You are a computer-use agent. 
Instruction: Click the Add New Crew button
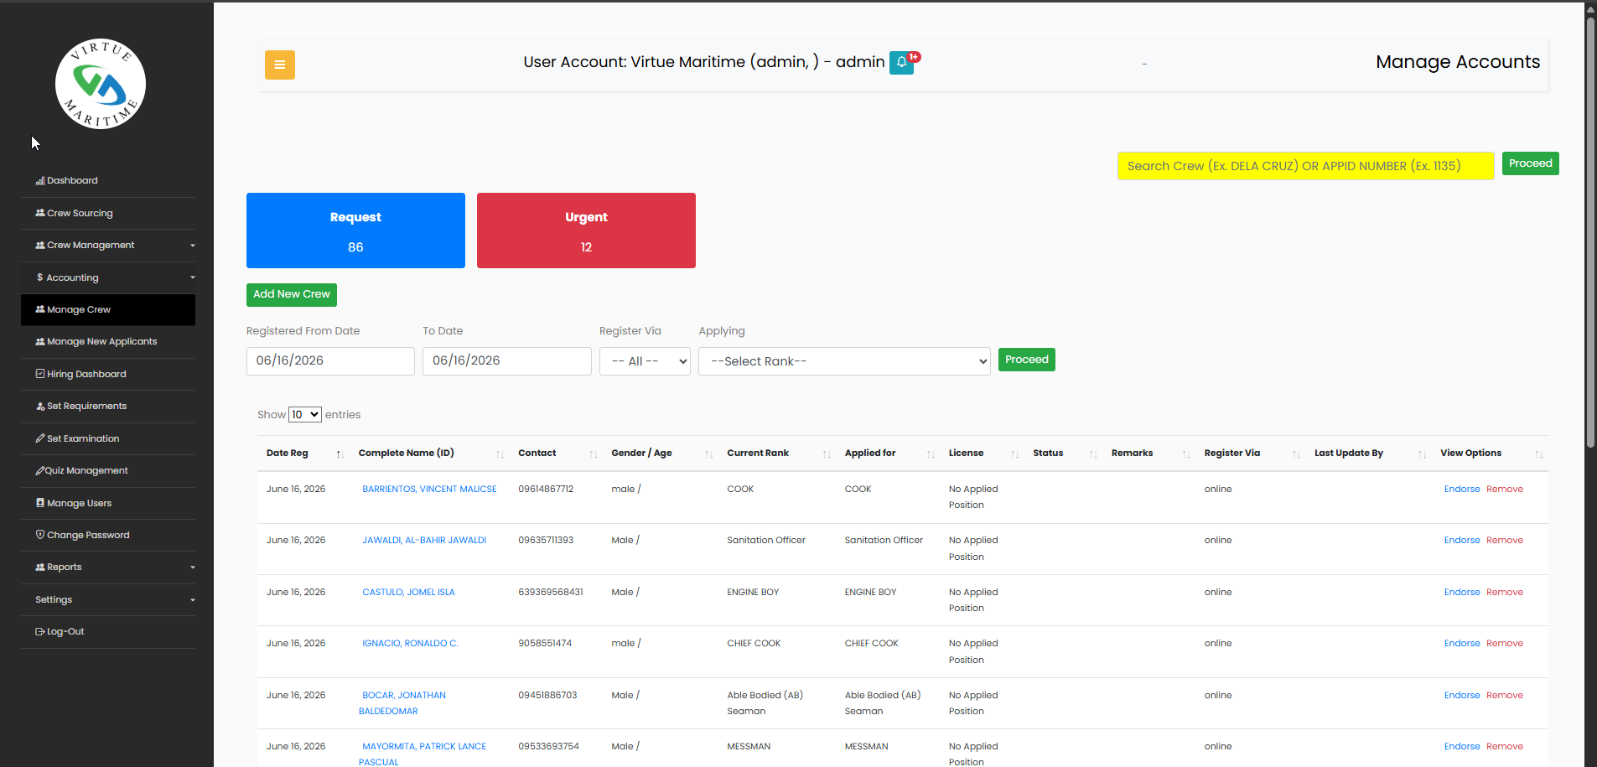coord(292,294)
